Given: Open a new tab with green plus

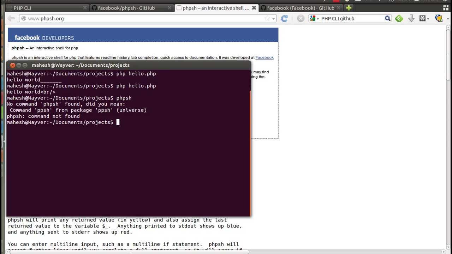Looking at the screenshot, I should 349,8.
